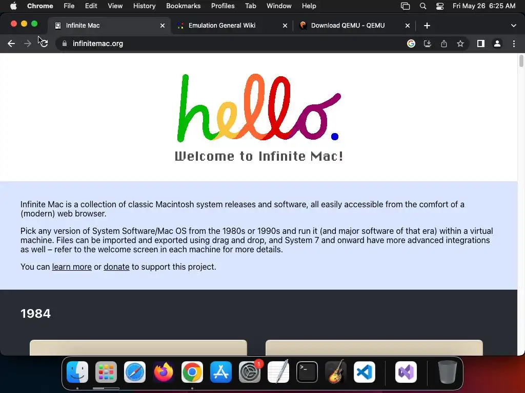Open Launchpad from the Dock
525x393 pixels.
(x=106, y=372)
